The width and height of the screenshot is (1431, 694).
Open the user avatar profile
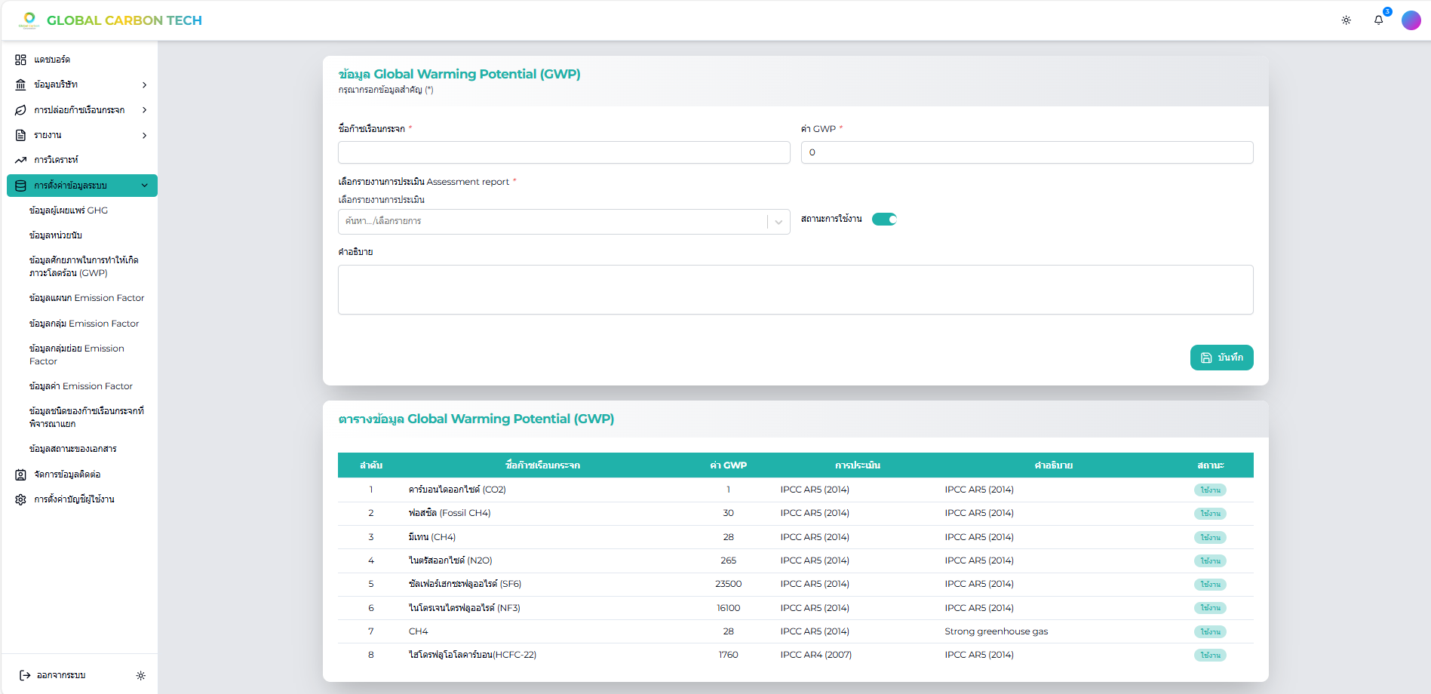pos(1411,20)
